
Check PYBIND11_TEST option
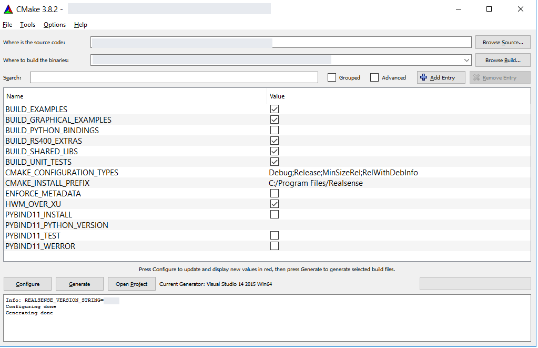coord(275,236)
